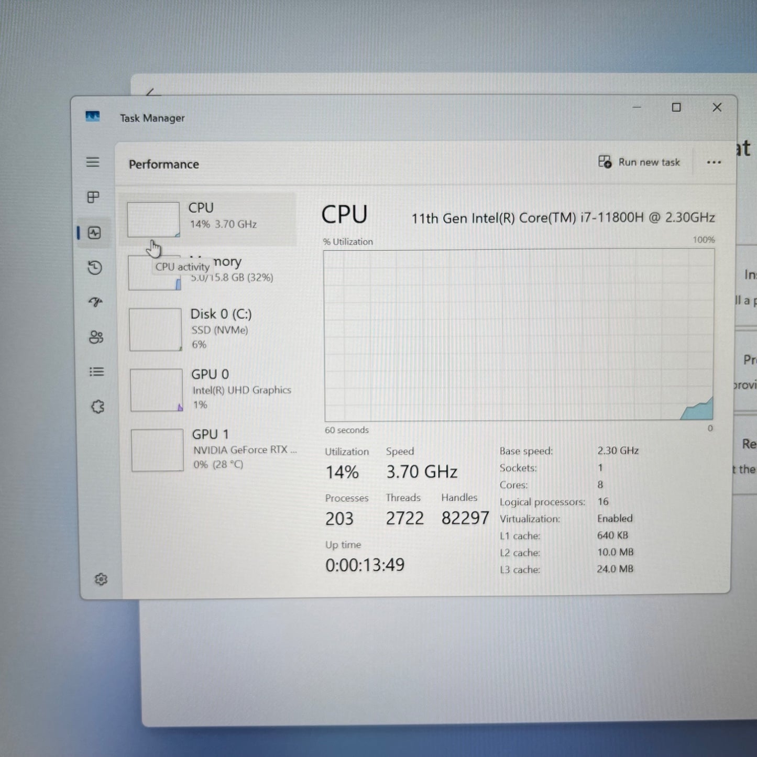Click the Speed value 3.70 GHz under the graph

pos(422,472)
